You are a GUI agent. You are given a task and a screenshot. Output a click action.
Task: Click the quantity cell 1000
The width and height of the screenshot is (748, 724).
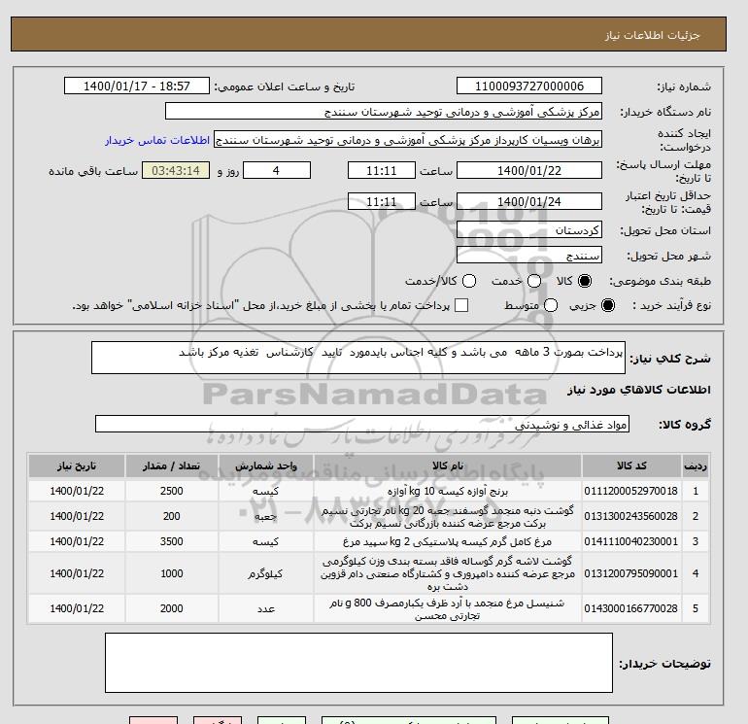click(172, 573)
